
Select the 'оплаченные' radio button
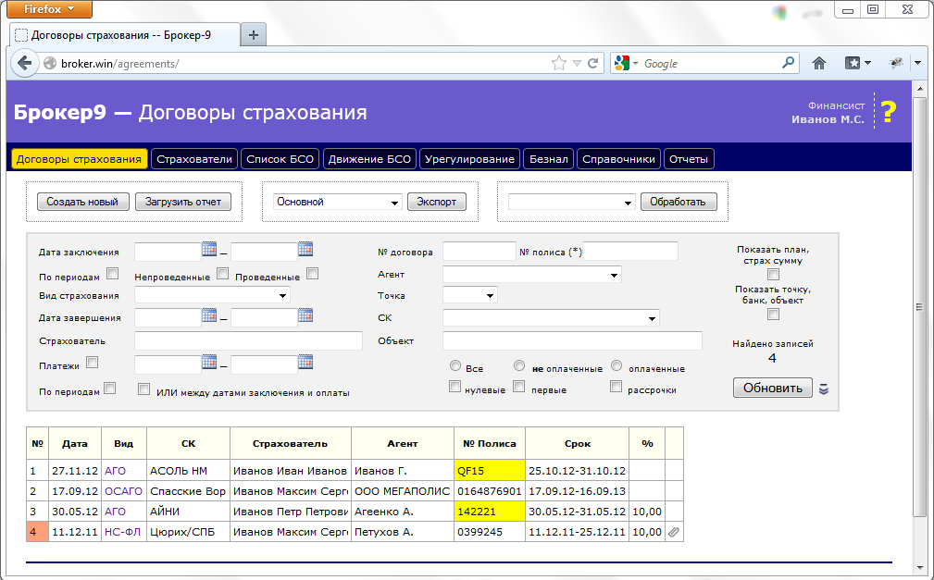(x=616, y=365)
